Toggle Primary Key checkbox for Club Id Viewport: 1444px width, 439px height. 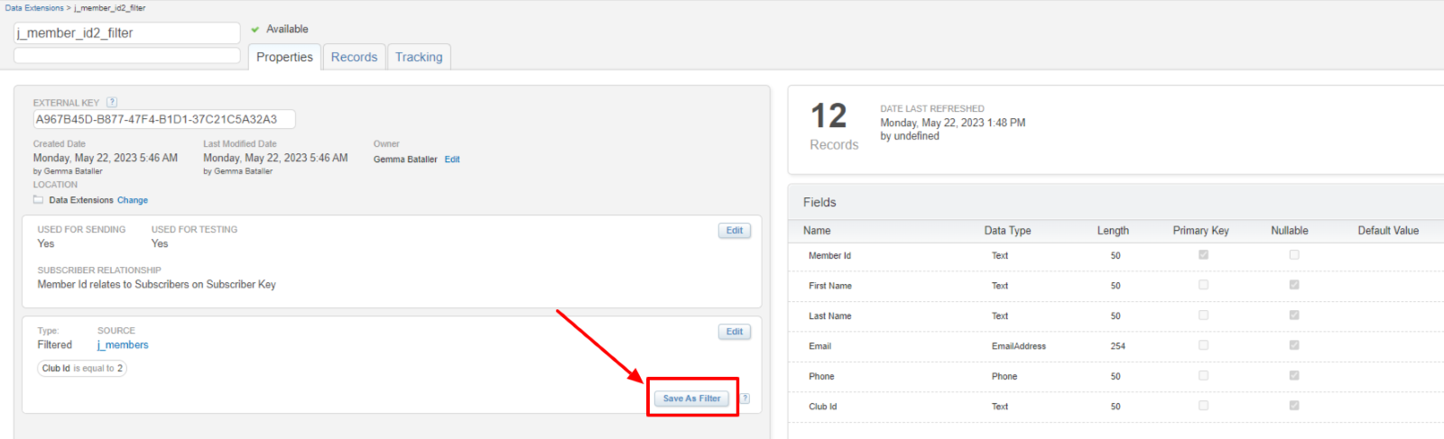[x=1203, y=406]
